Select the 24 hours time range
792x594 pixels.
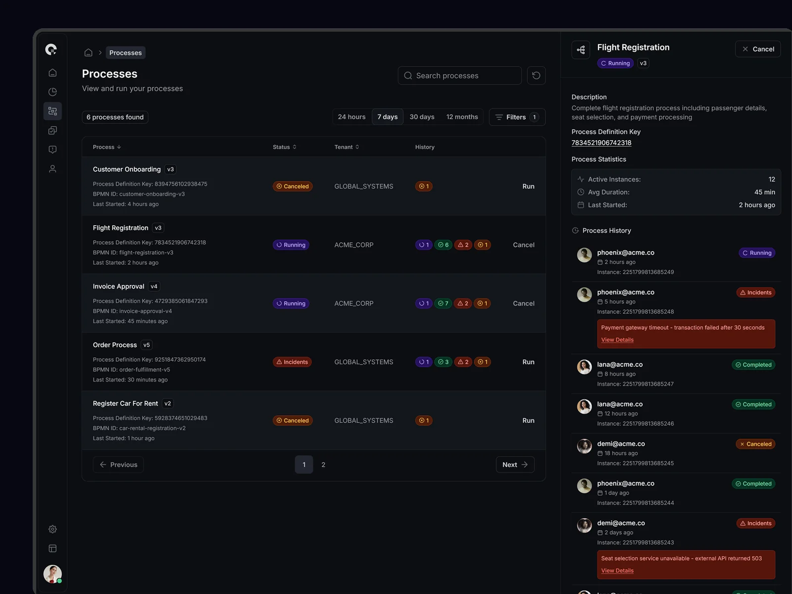tap(351, 117)
